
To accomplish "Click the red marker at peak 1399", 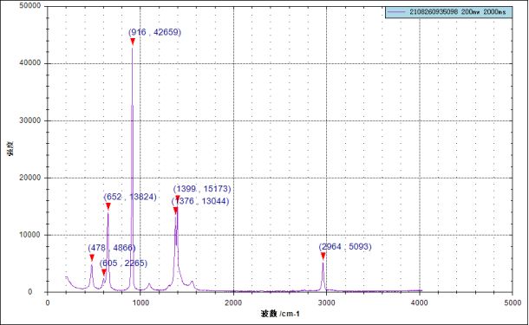I will click(178, 198).
